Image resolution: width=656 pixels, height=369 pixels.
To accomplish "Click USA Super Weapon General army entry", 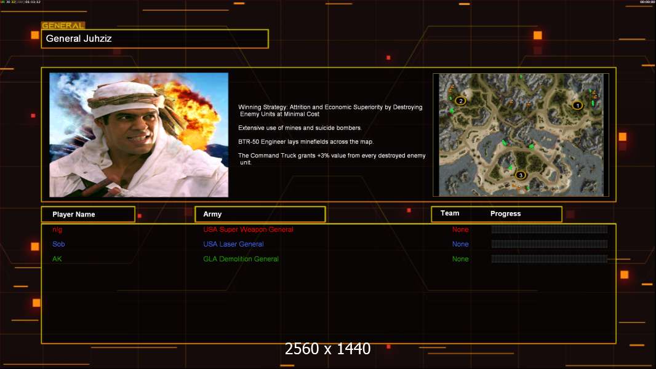I will 248,229.
